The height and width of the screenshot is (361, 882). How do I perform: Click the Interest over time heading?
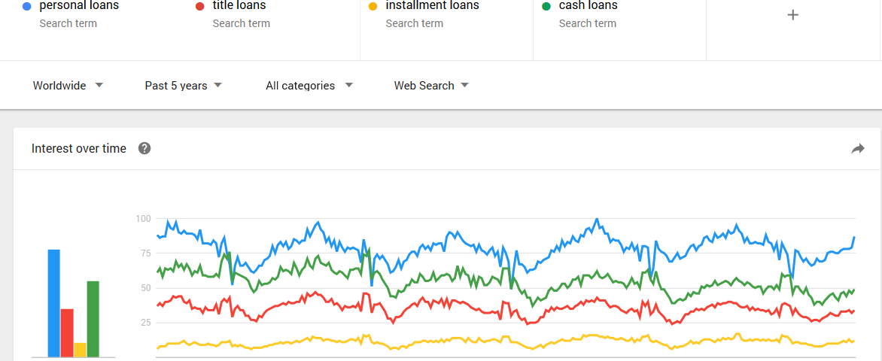coord(79,148)
